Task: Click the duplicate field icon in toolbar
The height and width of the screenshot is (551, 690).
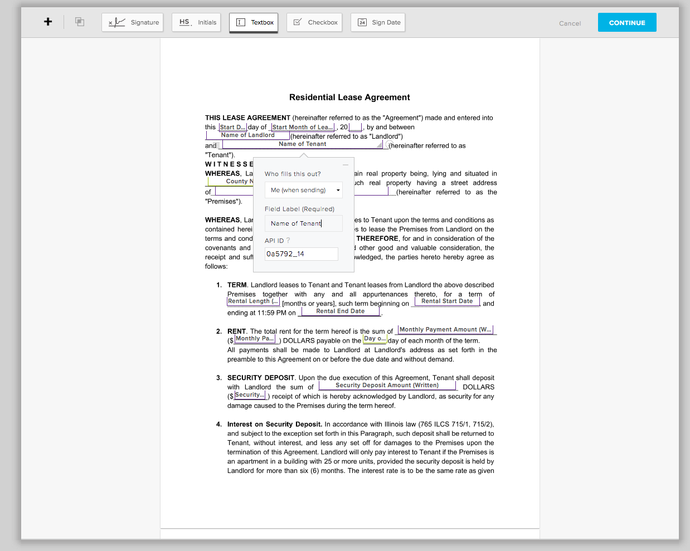Action: [x=80, y=22]
